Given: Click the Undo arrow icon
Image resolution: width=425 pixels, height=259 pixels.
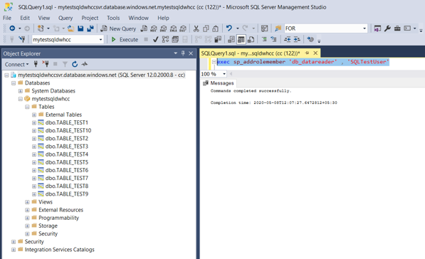Looking at the screenshot, I should [229, 28].
